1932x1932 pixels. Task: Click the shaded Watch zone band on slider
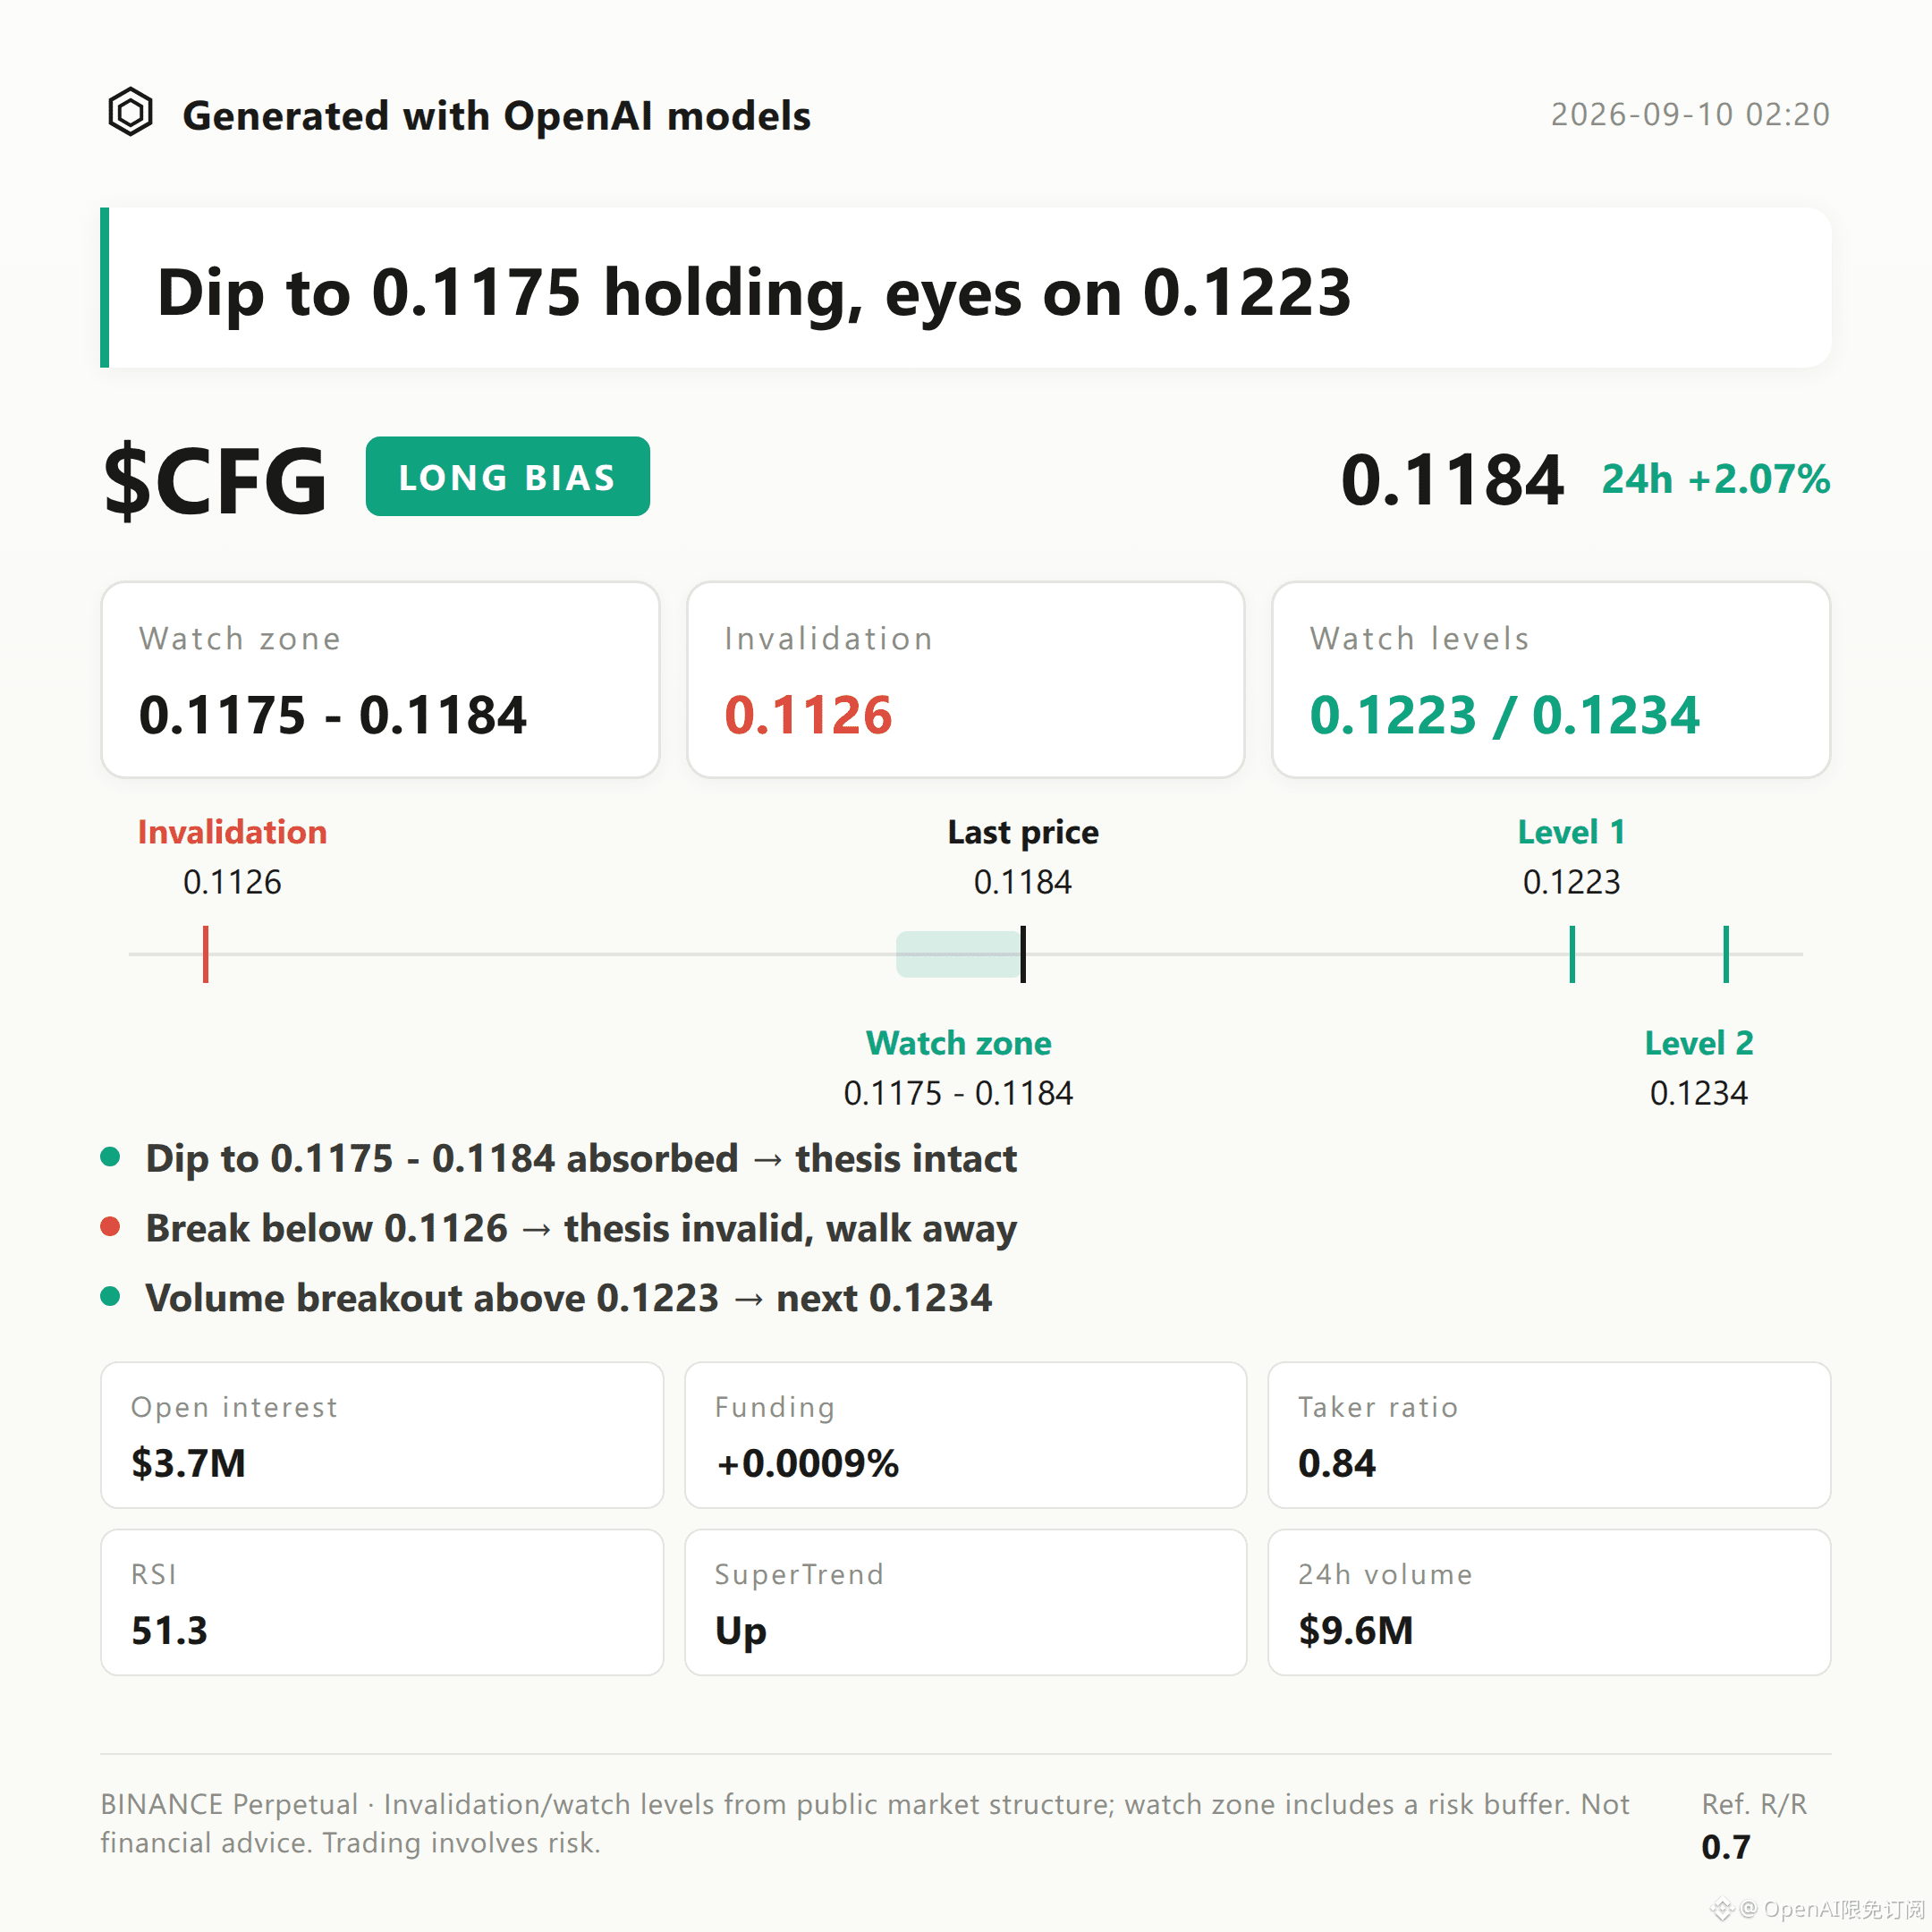(958, 954)
